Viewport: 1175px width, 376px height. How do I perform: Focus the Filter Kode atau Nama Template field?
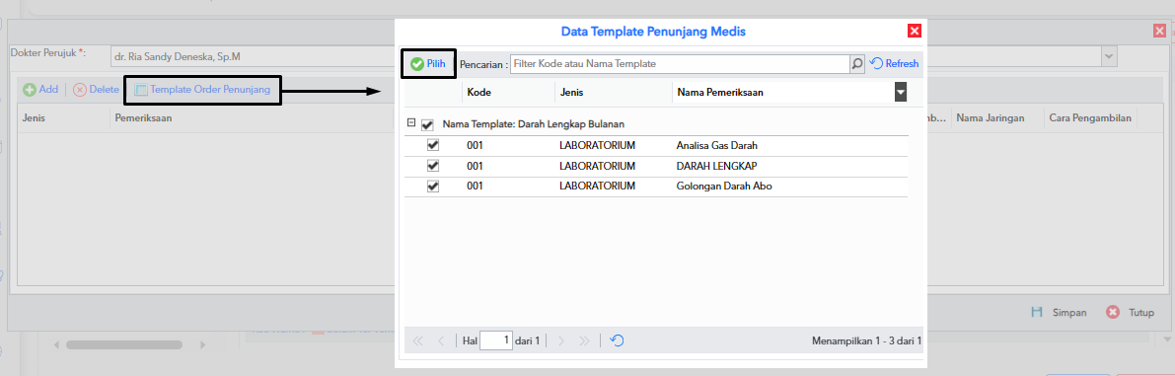(x=680, y=64)
